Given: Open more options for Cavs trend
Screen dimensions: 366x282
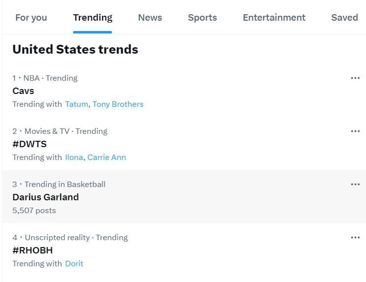Looking at the screenshot, I should tap(355, 78).
